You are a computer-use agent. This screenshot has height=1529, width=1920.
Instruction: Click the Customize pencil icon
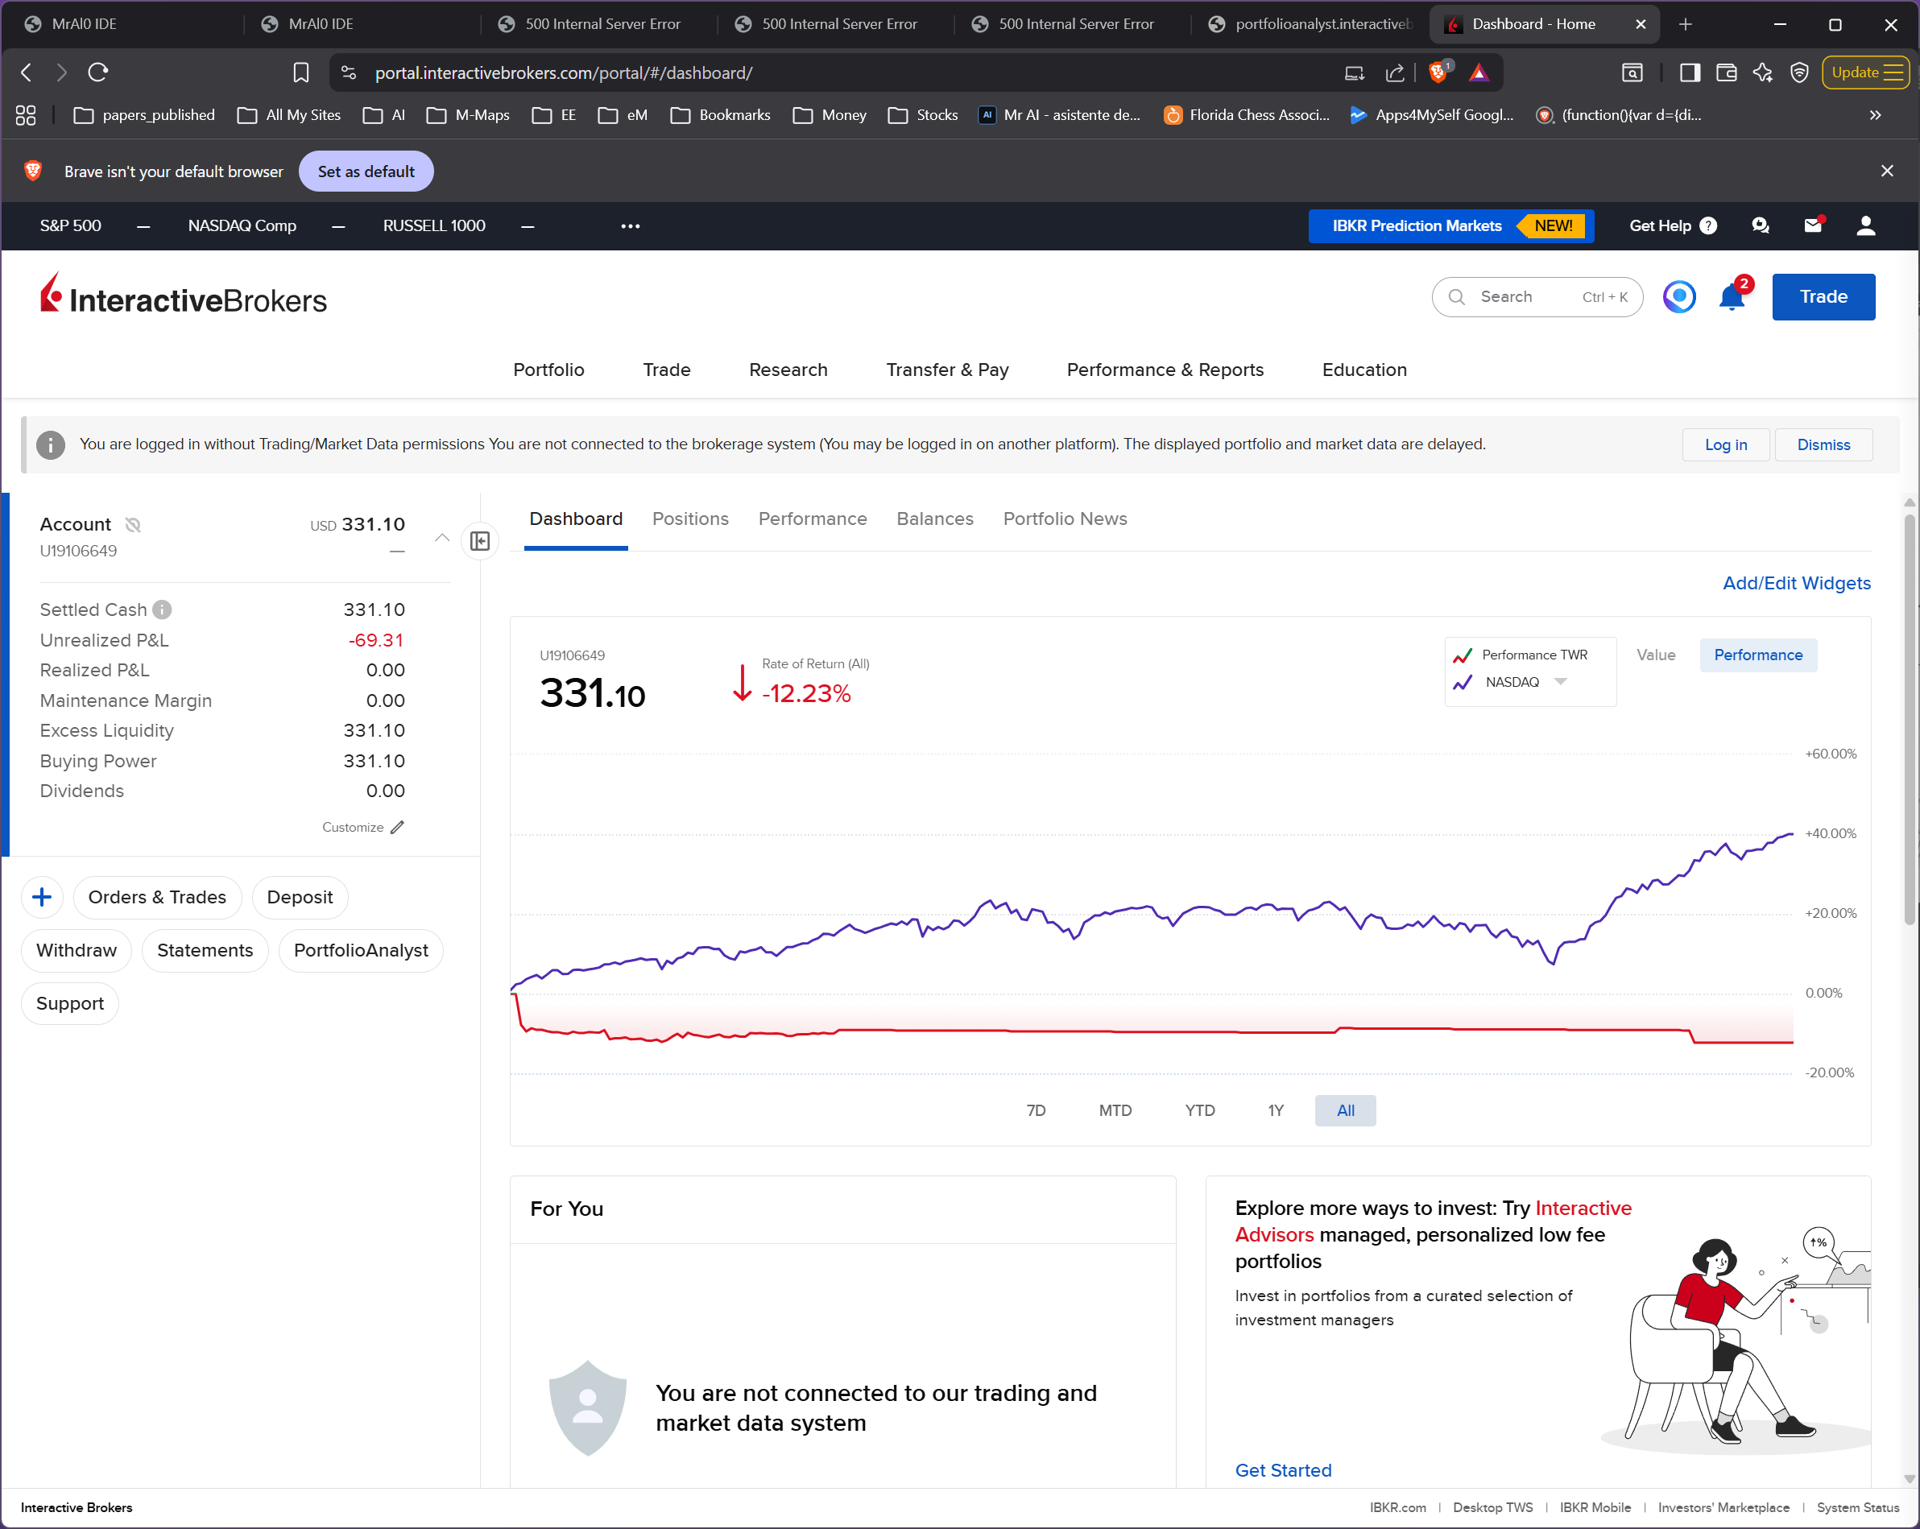click(397, 827)
